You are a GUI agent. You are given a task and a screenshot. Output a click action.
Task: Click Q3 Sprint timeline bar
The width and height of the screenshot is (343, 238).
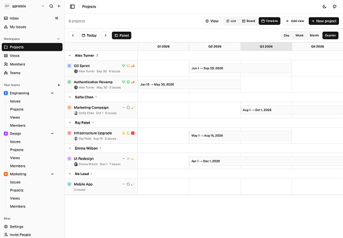[240, 68]
